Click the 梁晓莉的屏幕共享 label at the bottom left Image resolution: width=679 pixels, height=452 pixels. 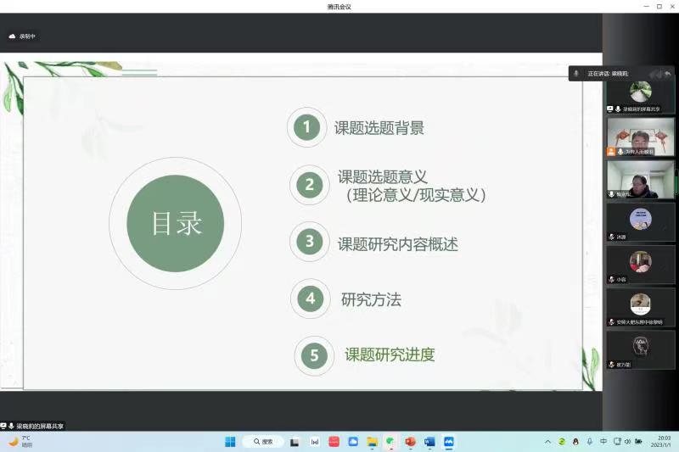click(x=40, y=426)
